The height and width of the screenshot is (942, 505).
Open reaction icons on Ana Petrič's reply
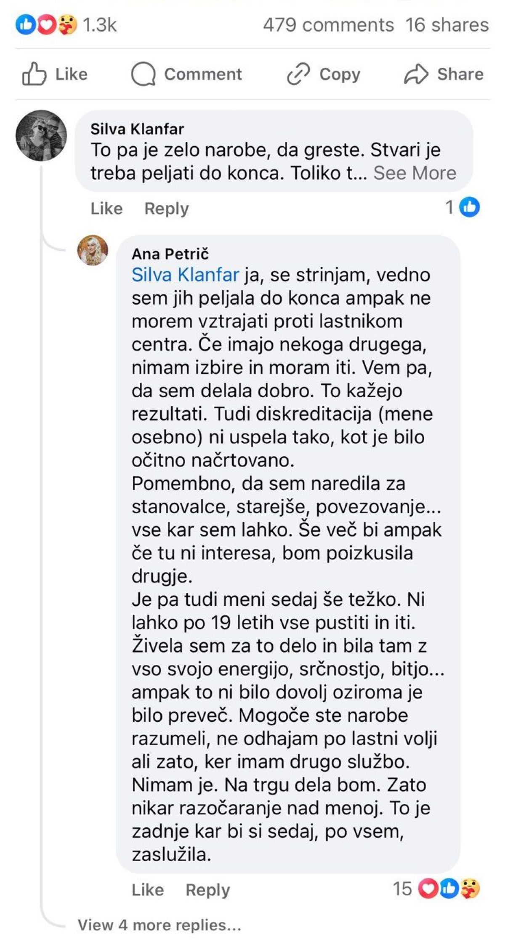[449, 889]
